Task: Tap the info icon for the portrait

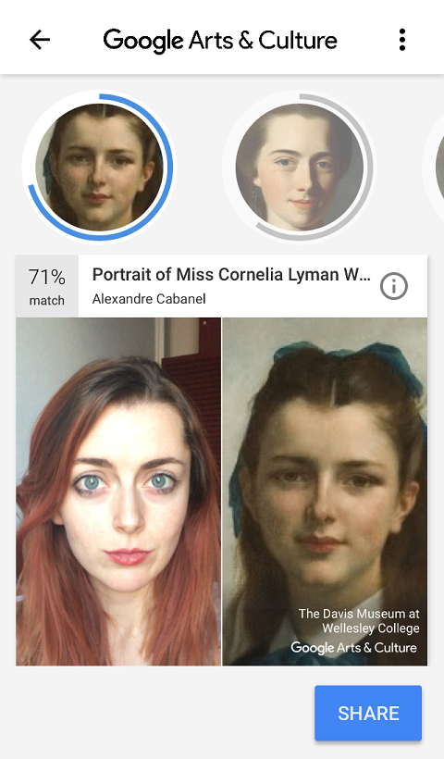Action: pyautogui.click(x=394, y=286)
